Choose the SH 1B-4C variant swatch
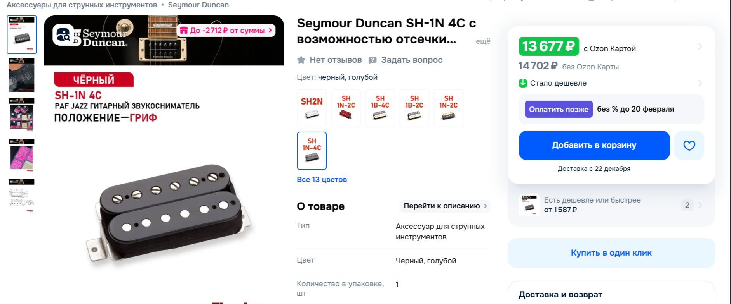This screenshot has width=731, height=304. 380,108
